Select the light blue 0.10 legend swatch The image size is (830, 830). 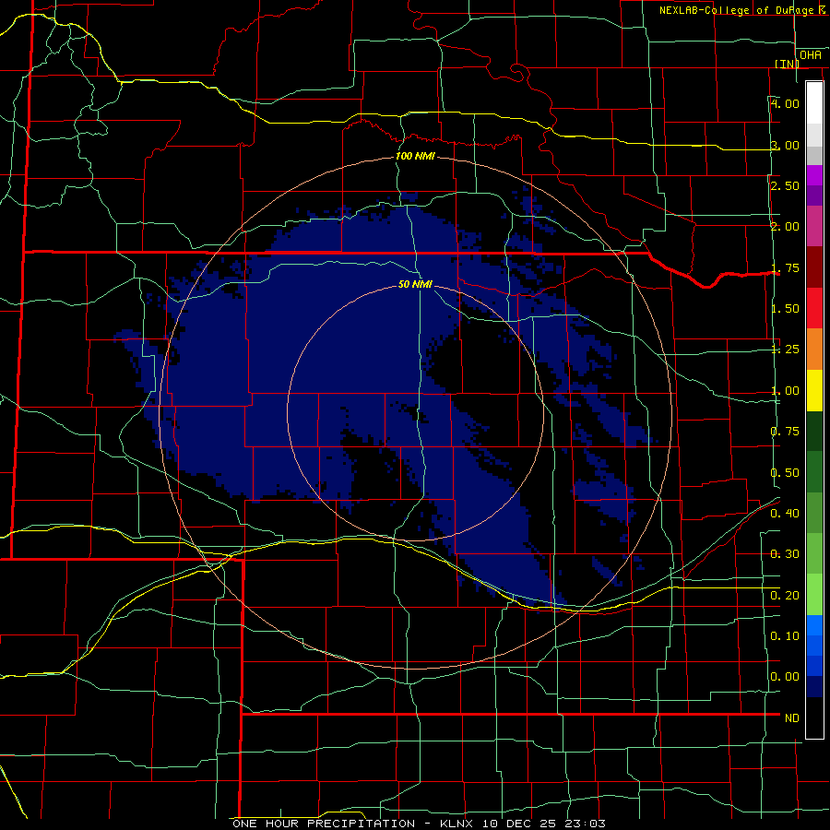[814, 625]
